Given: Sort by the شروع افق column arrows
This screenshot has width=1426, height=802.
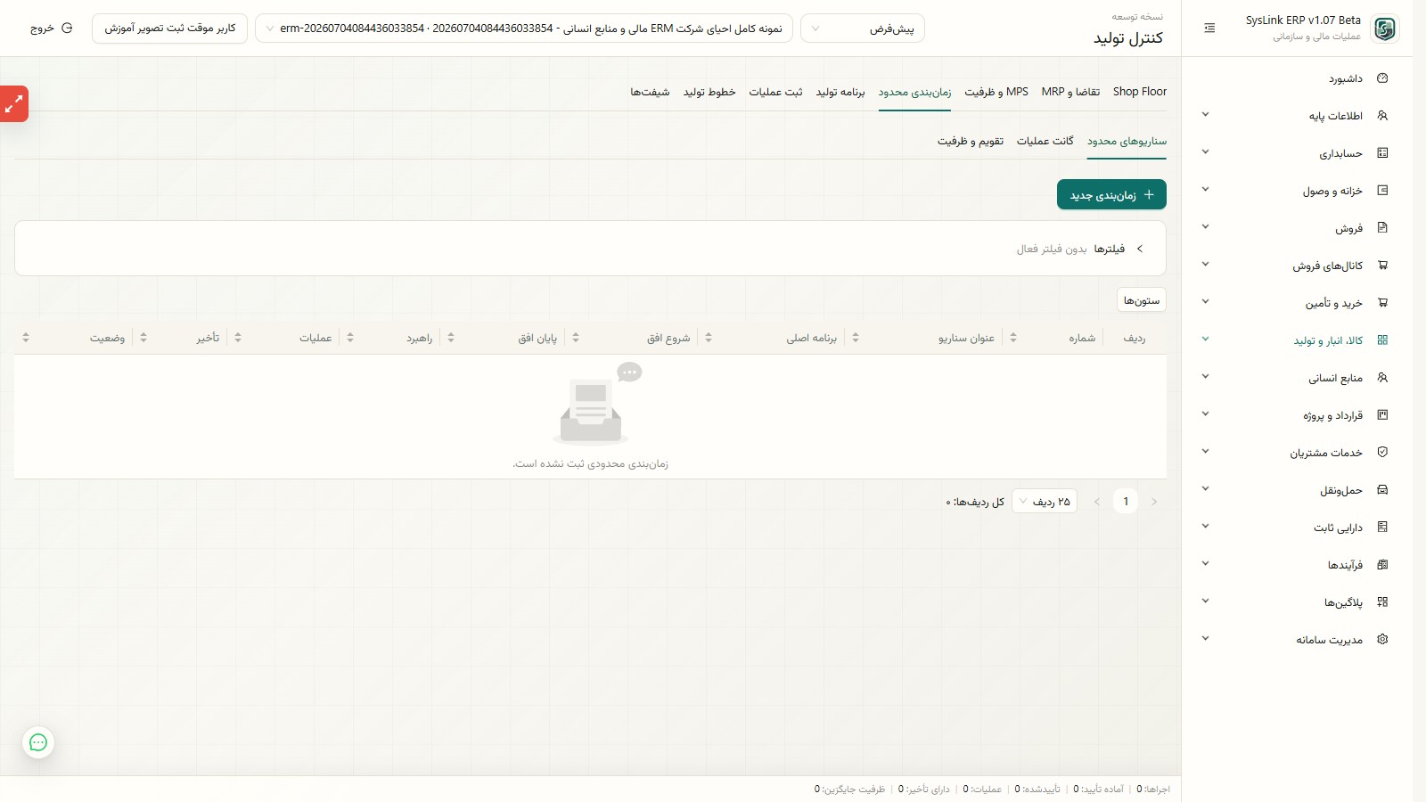Looking at the screenshot, I should (576, 338).
